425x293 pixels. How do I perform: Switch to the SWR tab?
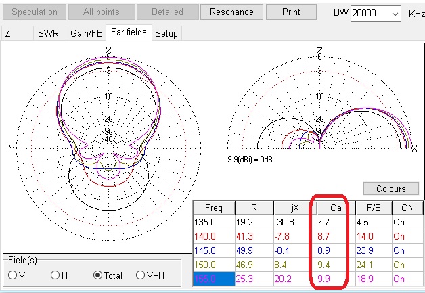pos(49,33)
